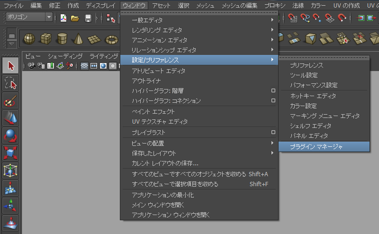The image size is (379, 234).
Task: Select the Soft Modification tool
Action: tap(10, 188)
